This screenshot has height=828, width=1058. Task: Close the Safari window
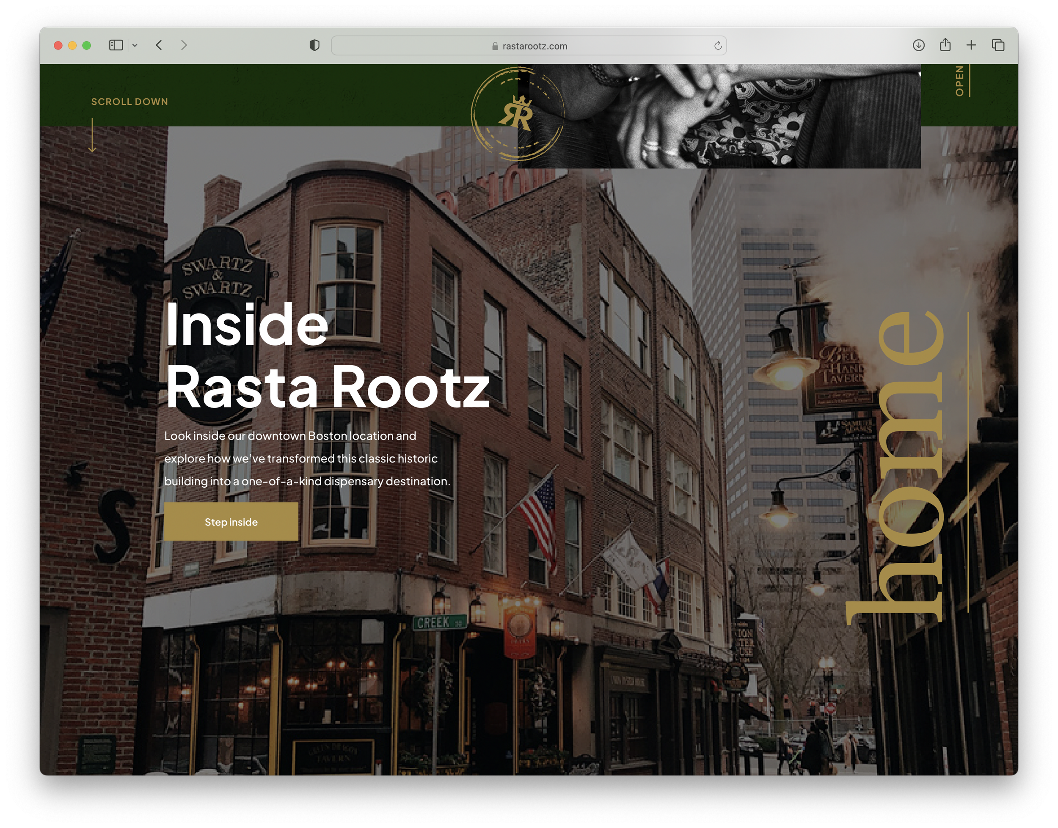click(x=58, y=46)
